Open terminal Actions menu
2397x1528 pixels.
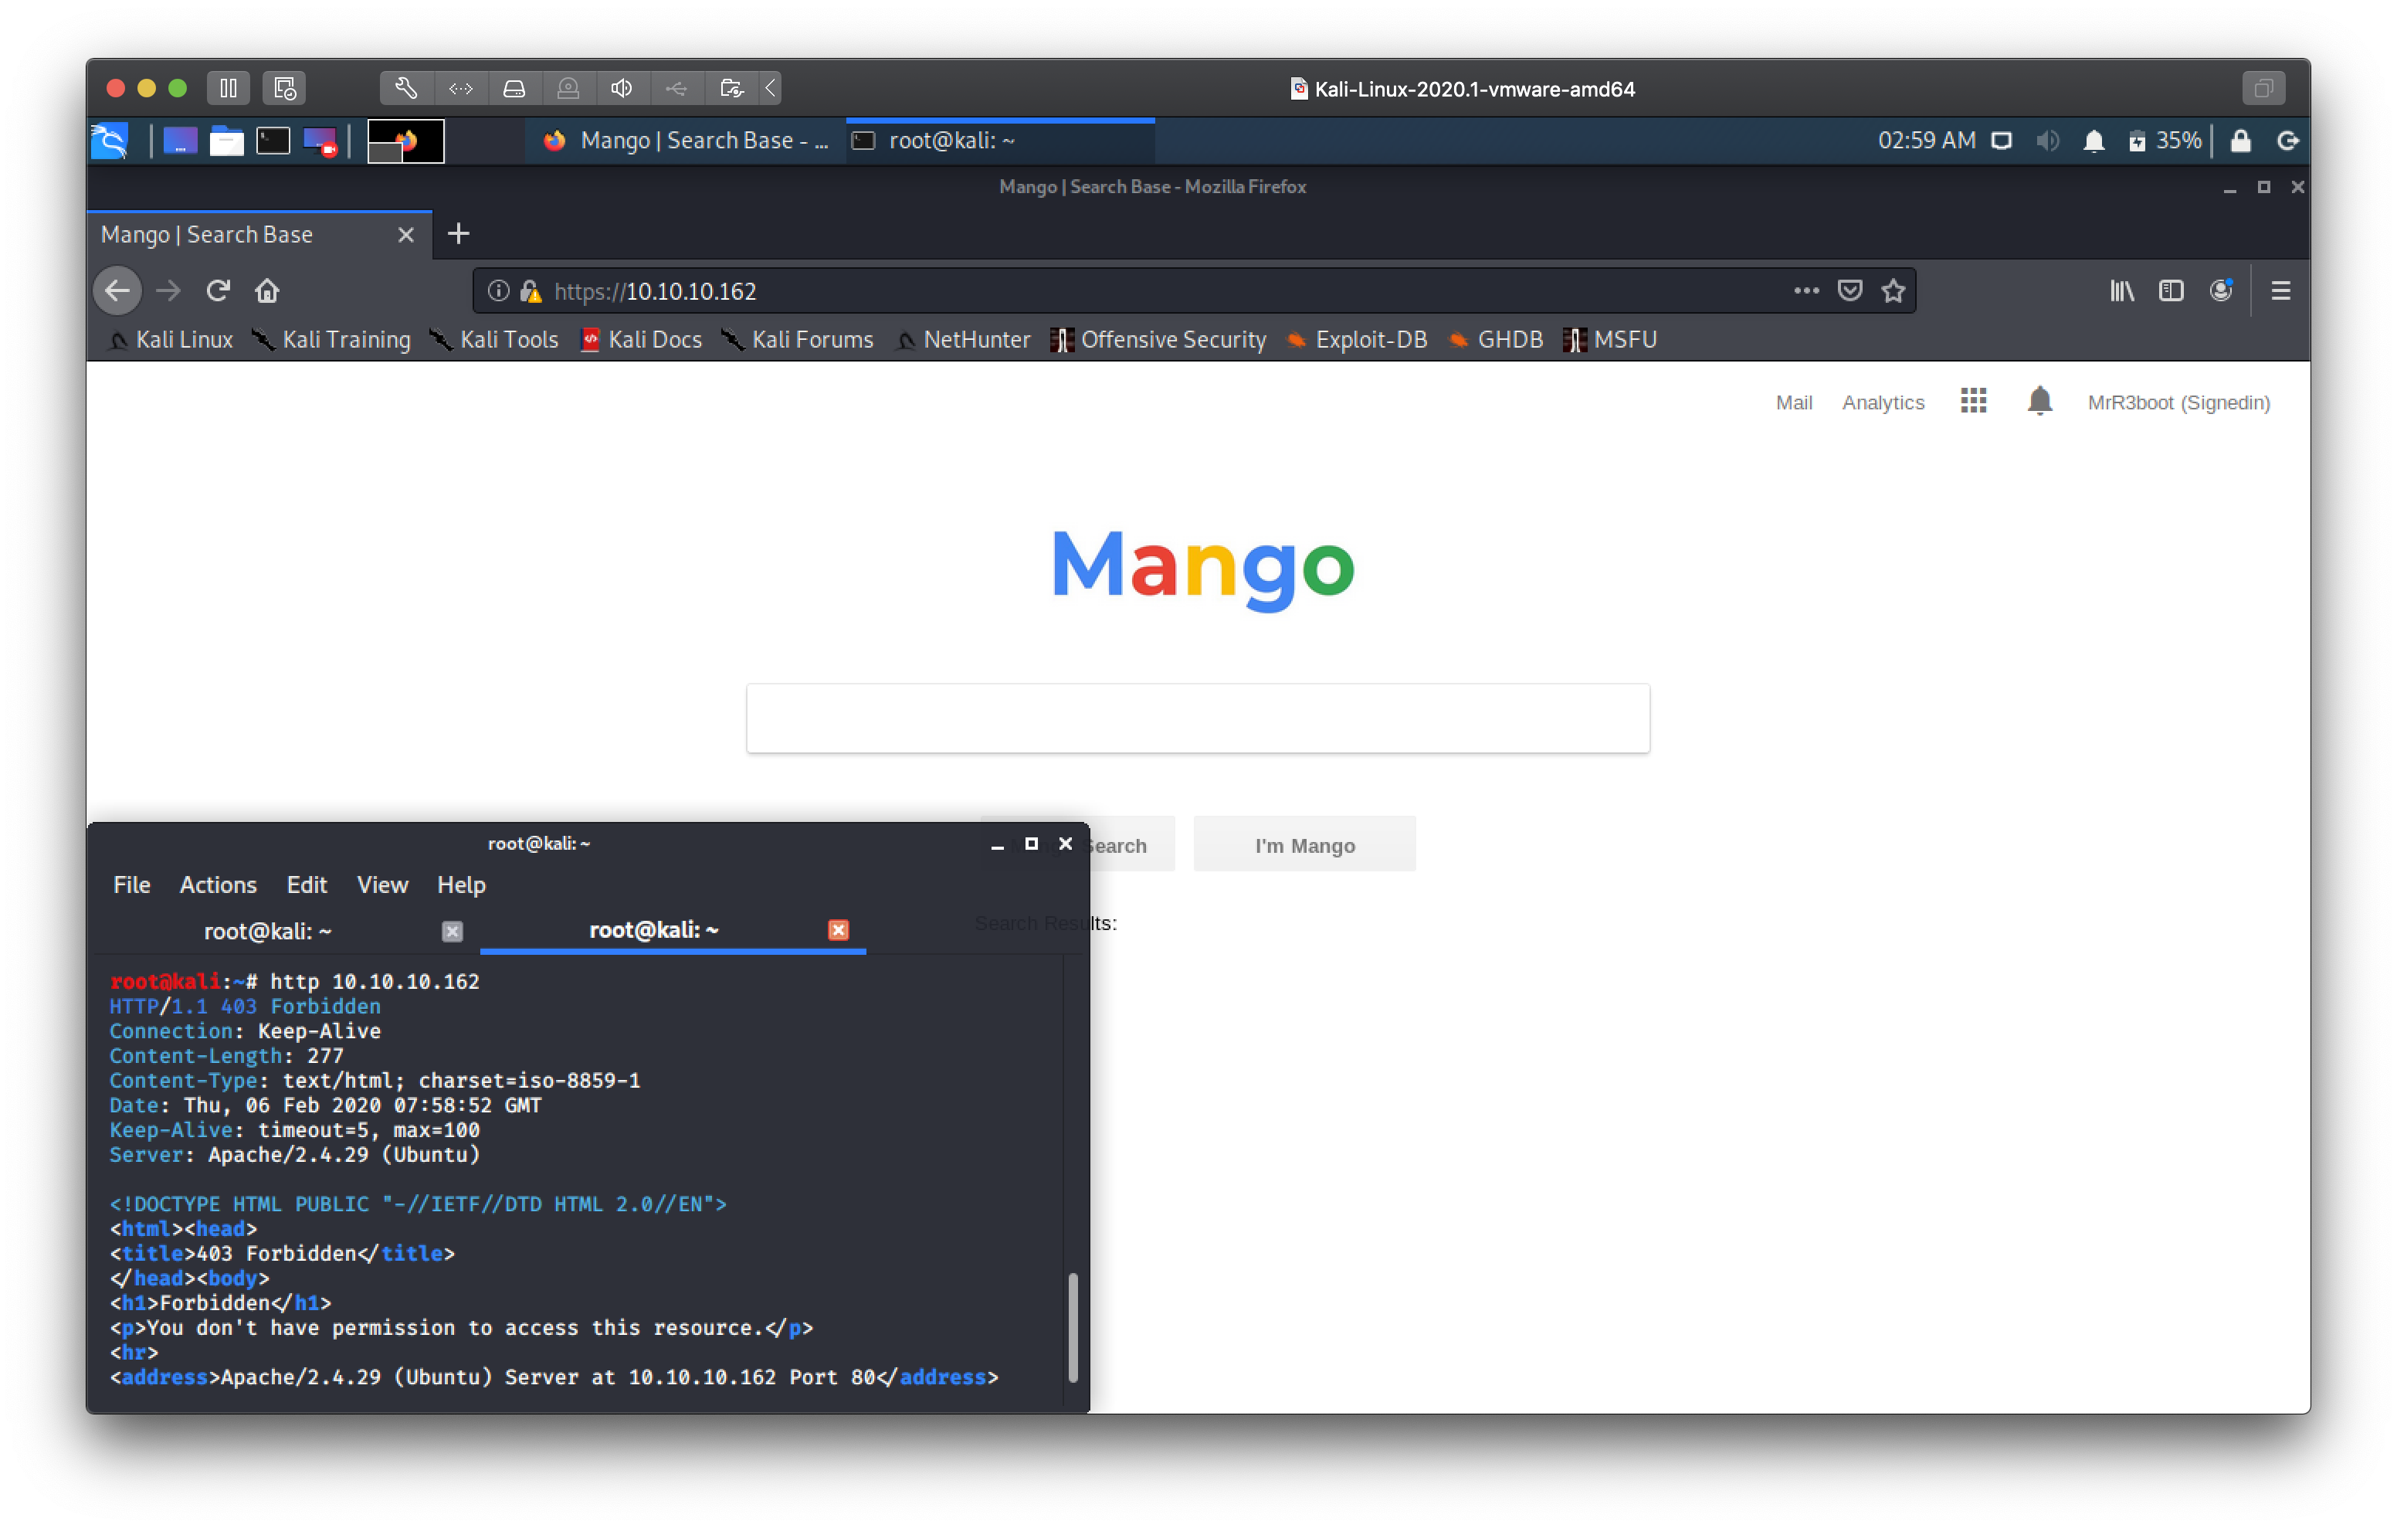coord(218,885)
